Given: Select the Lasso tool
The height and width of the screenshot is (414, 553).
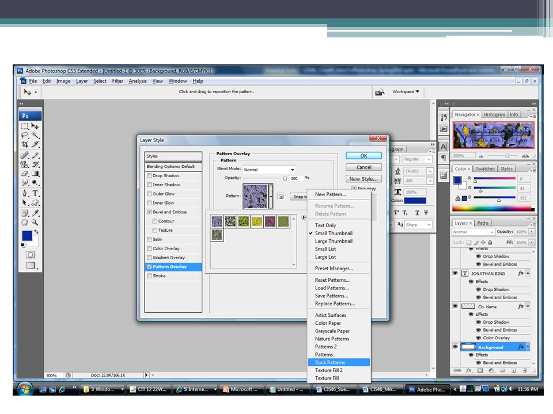Looking at the screenshot, I should (25, 135).
